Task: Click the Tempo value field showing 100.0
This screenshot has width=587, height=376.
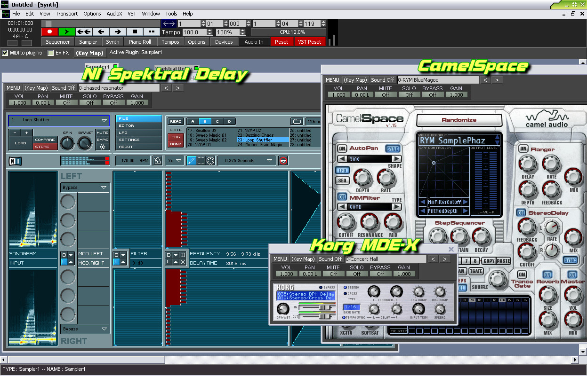Action: [x=194, y=32]
